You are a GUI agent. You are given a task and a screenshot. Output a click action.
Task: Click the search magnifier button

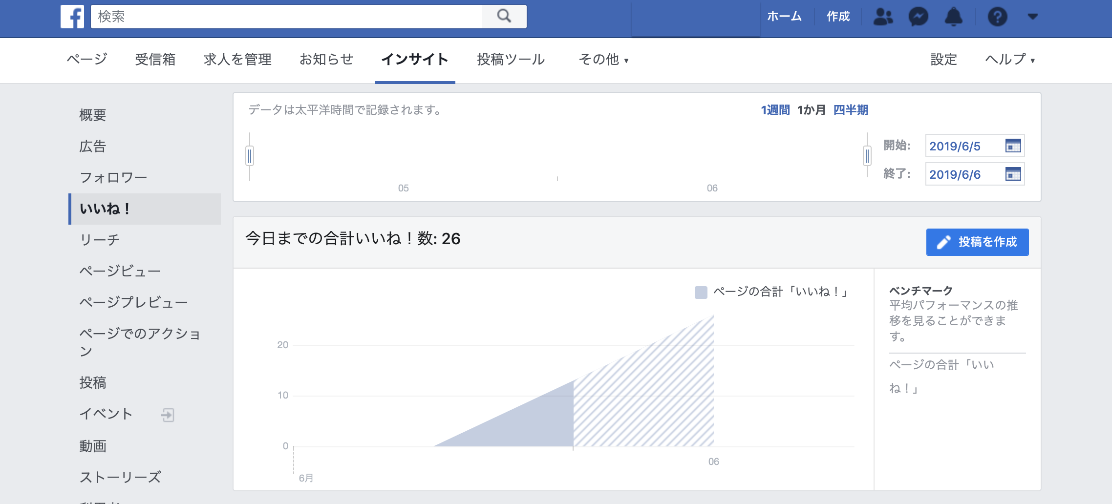(504, 17)
